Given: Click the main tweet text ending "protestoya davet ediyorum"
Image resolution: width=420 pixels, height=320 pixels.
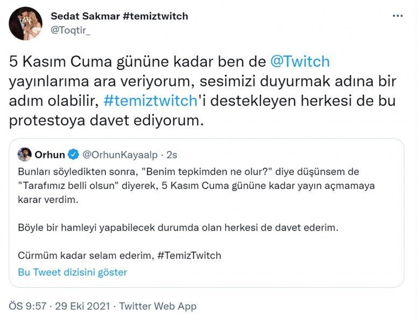Looking at the screenshot, I should point(107,121).
